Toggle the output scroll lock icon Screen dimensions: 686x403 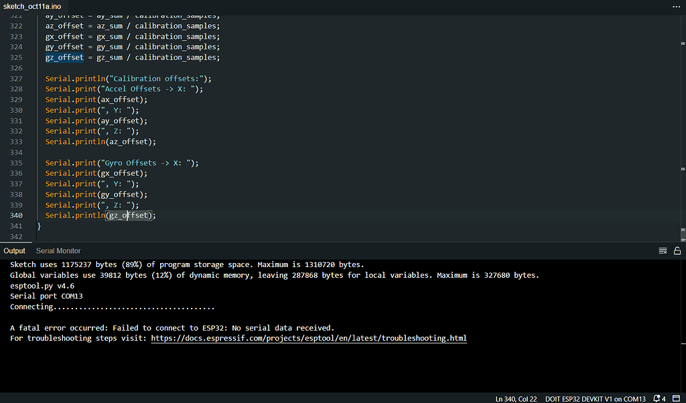677,251
